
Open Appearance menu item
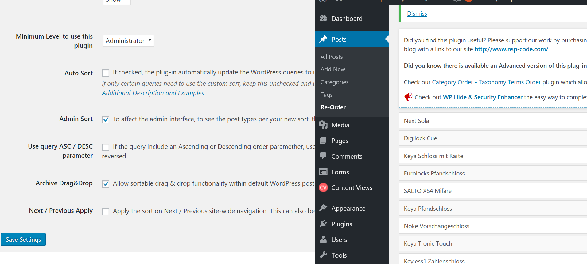tap(352, 208)
